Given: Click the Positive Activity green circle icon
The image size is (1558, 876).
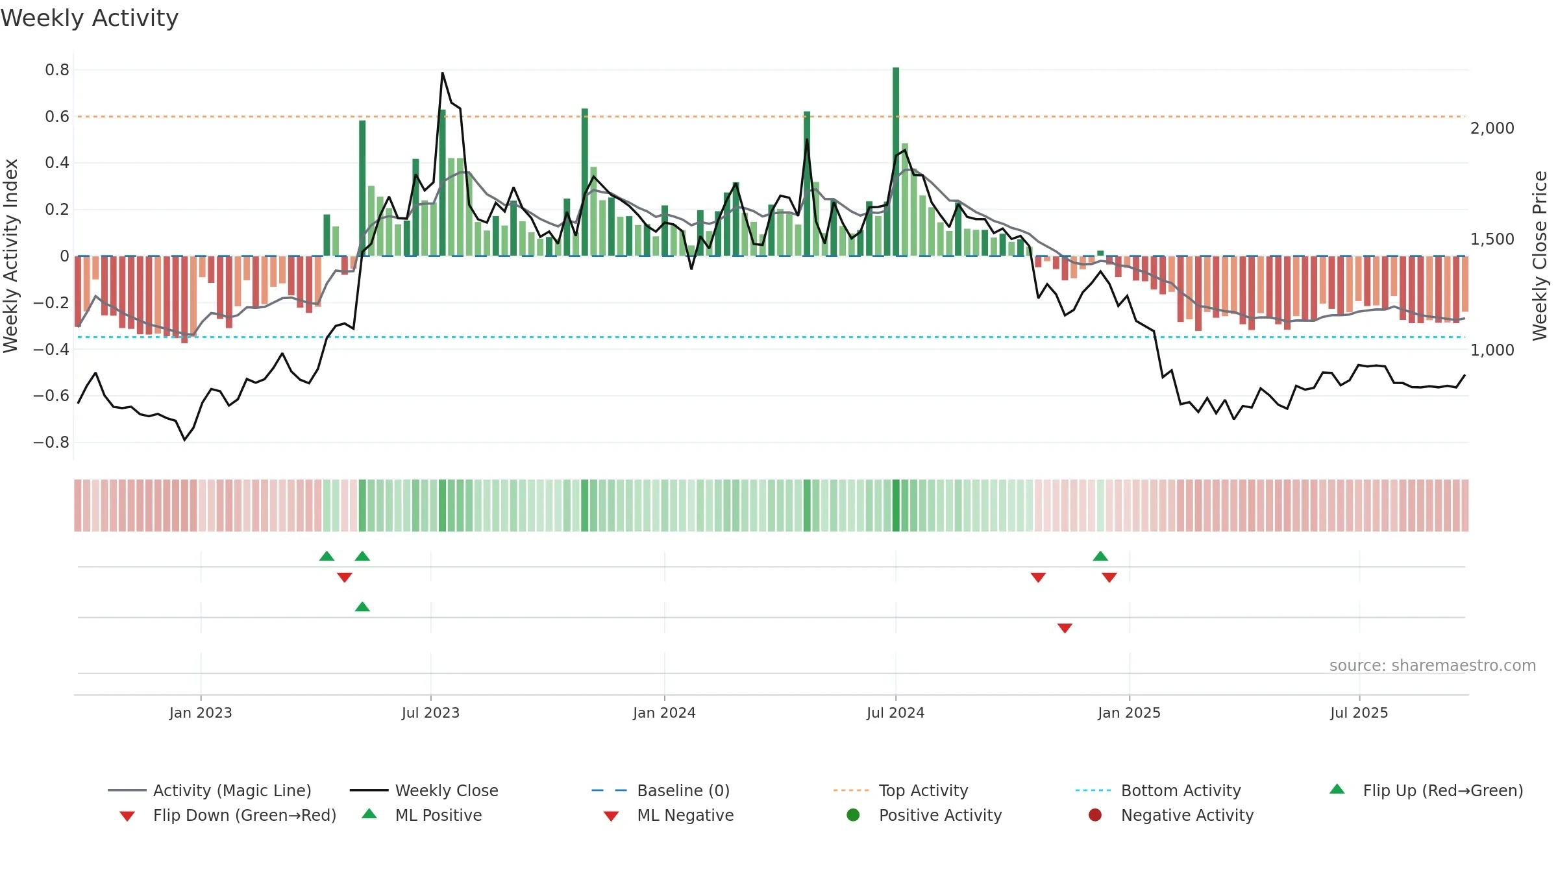Looking at the screenshot, I should pyautogui.click(x=853, y=815).
